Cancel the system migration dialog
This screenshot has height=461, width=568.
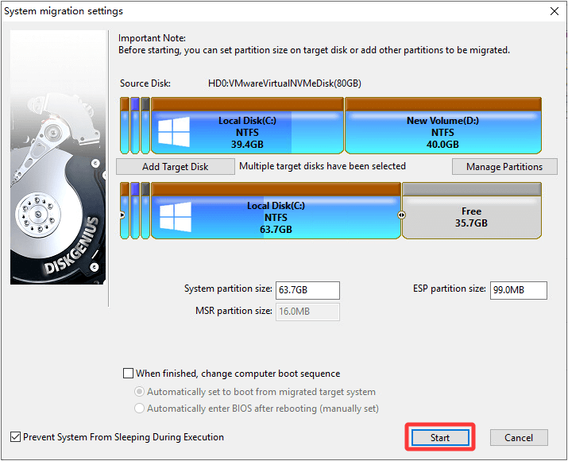coord(518,438)
